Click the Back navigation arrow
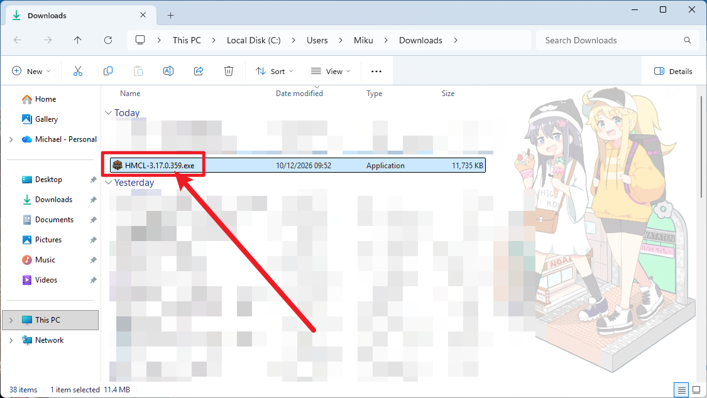The image size is (707, 398). tap(18, 40)
